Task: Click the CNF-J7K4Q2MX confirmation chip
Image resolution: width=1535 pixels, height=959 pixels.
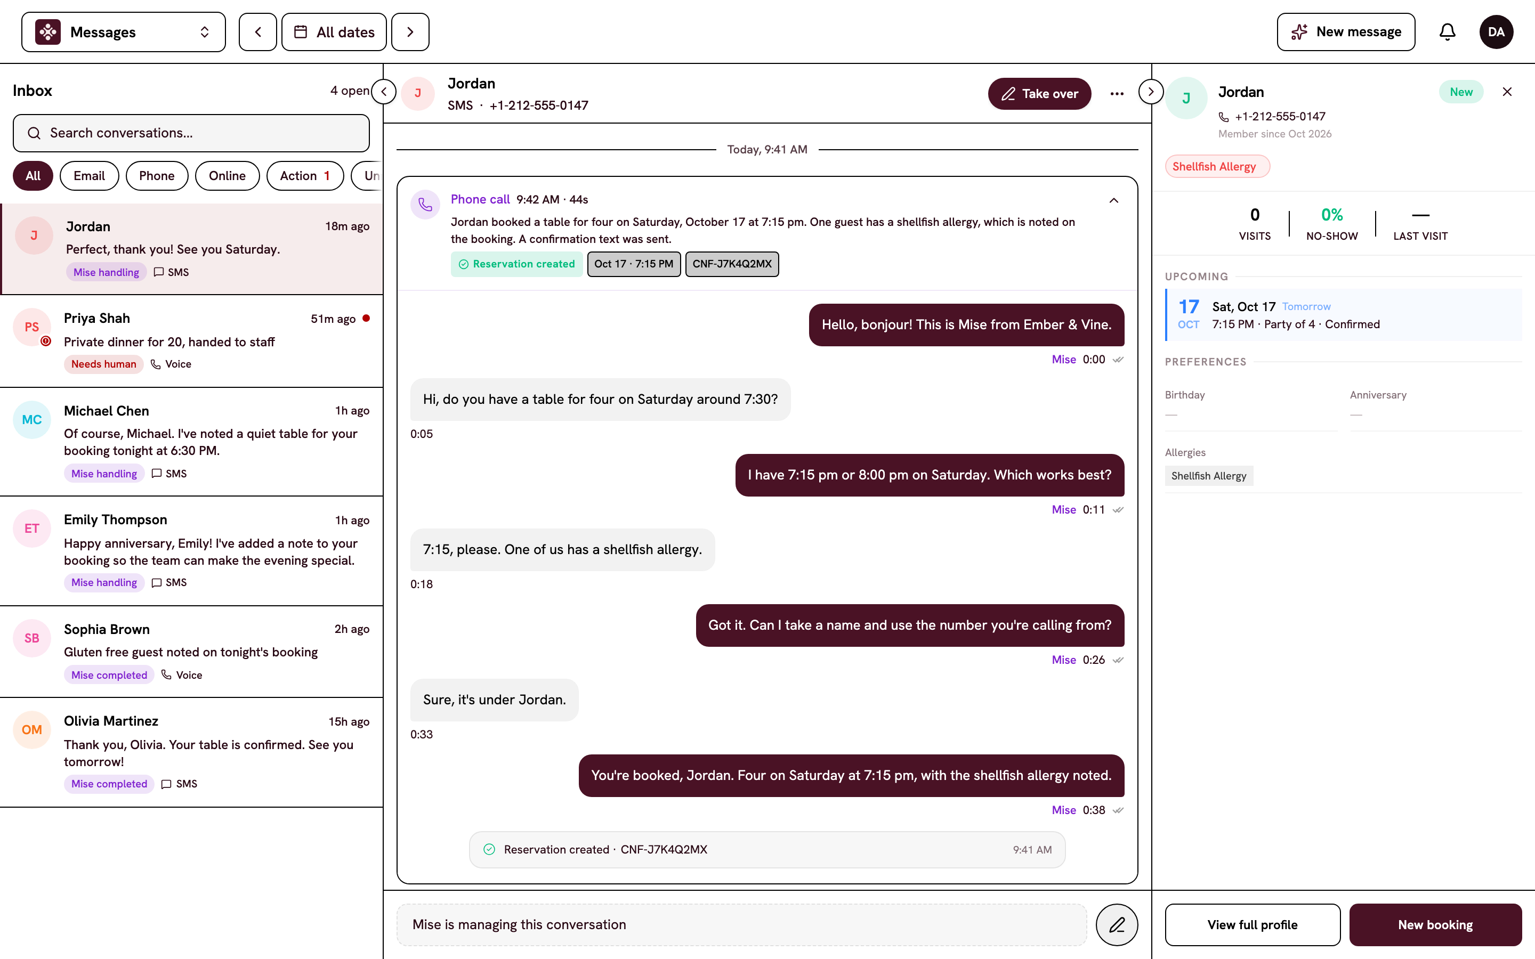Action: point(731,264)
